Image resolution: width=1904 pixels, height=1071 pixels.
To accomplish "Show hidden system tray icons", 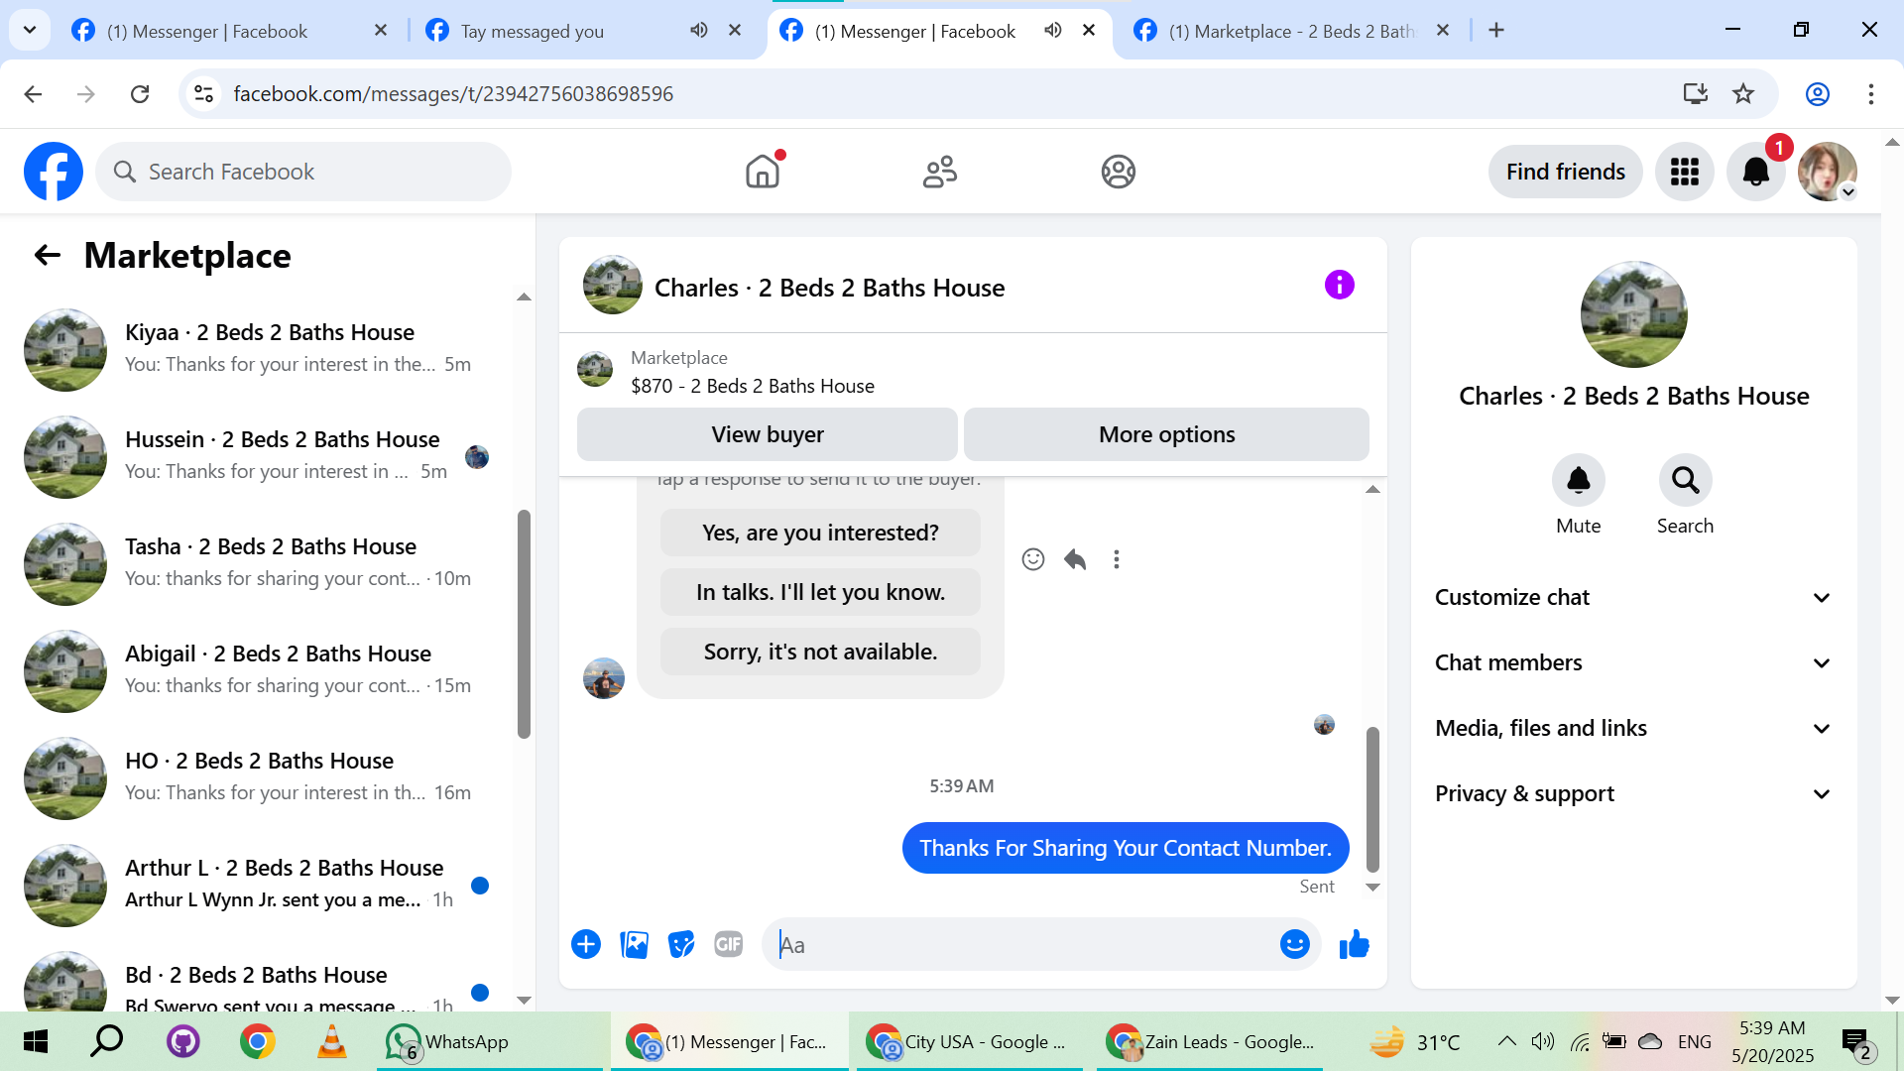I will tap(1506, 1041).
